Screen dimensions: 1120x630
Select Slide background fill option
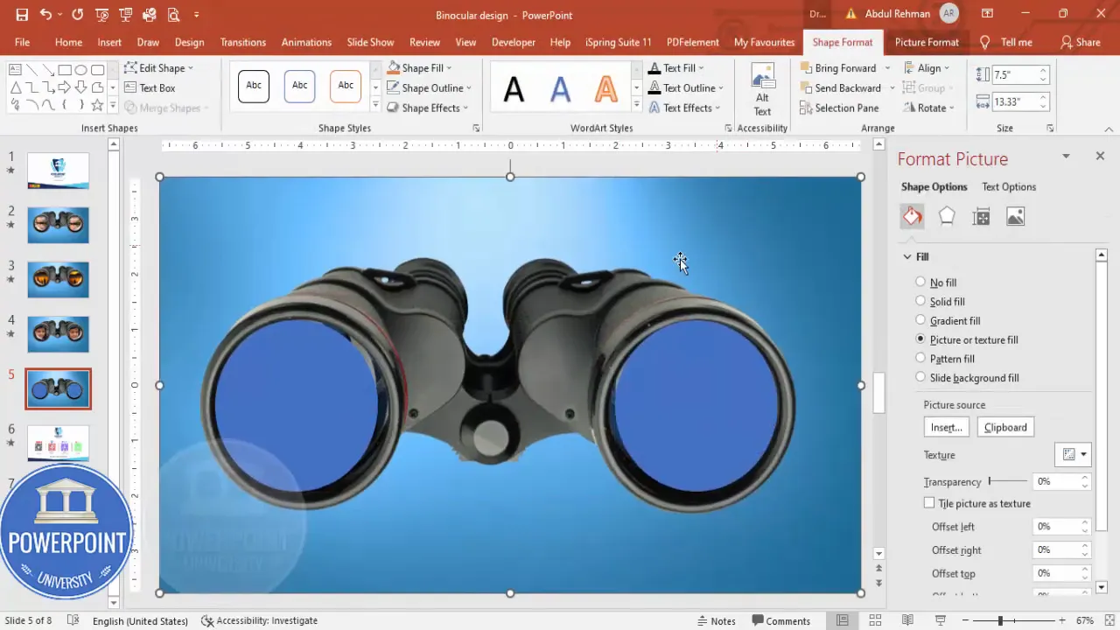coord(968,378)
